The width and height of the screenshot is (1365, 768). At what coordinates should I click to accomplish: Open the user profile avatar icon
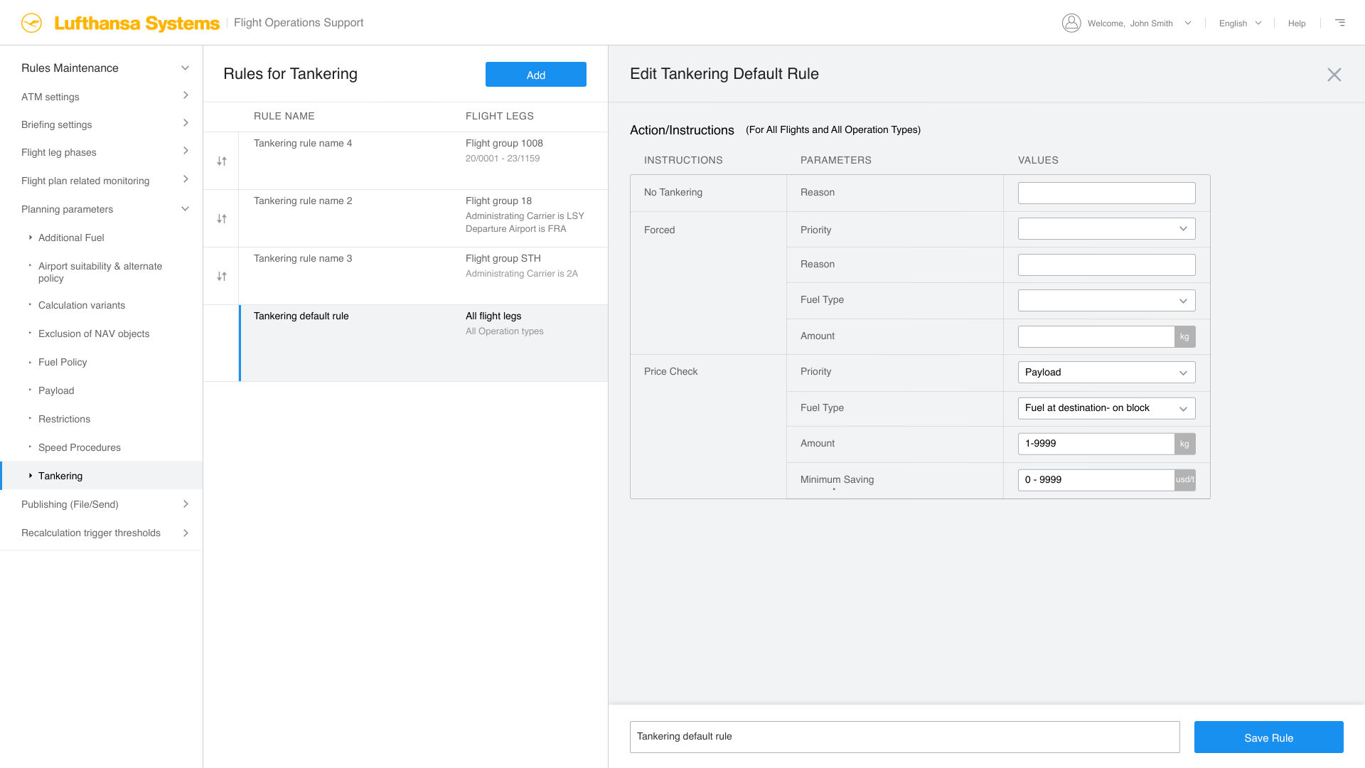[1071, 23]
